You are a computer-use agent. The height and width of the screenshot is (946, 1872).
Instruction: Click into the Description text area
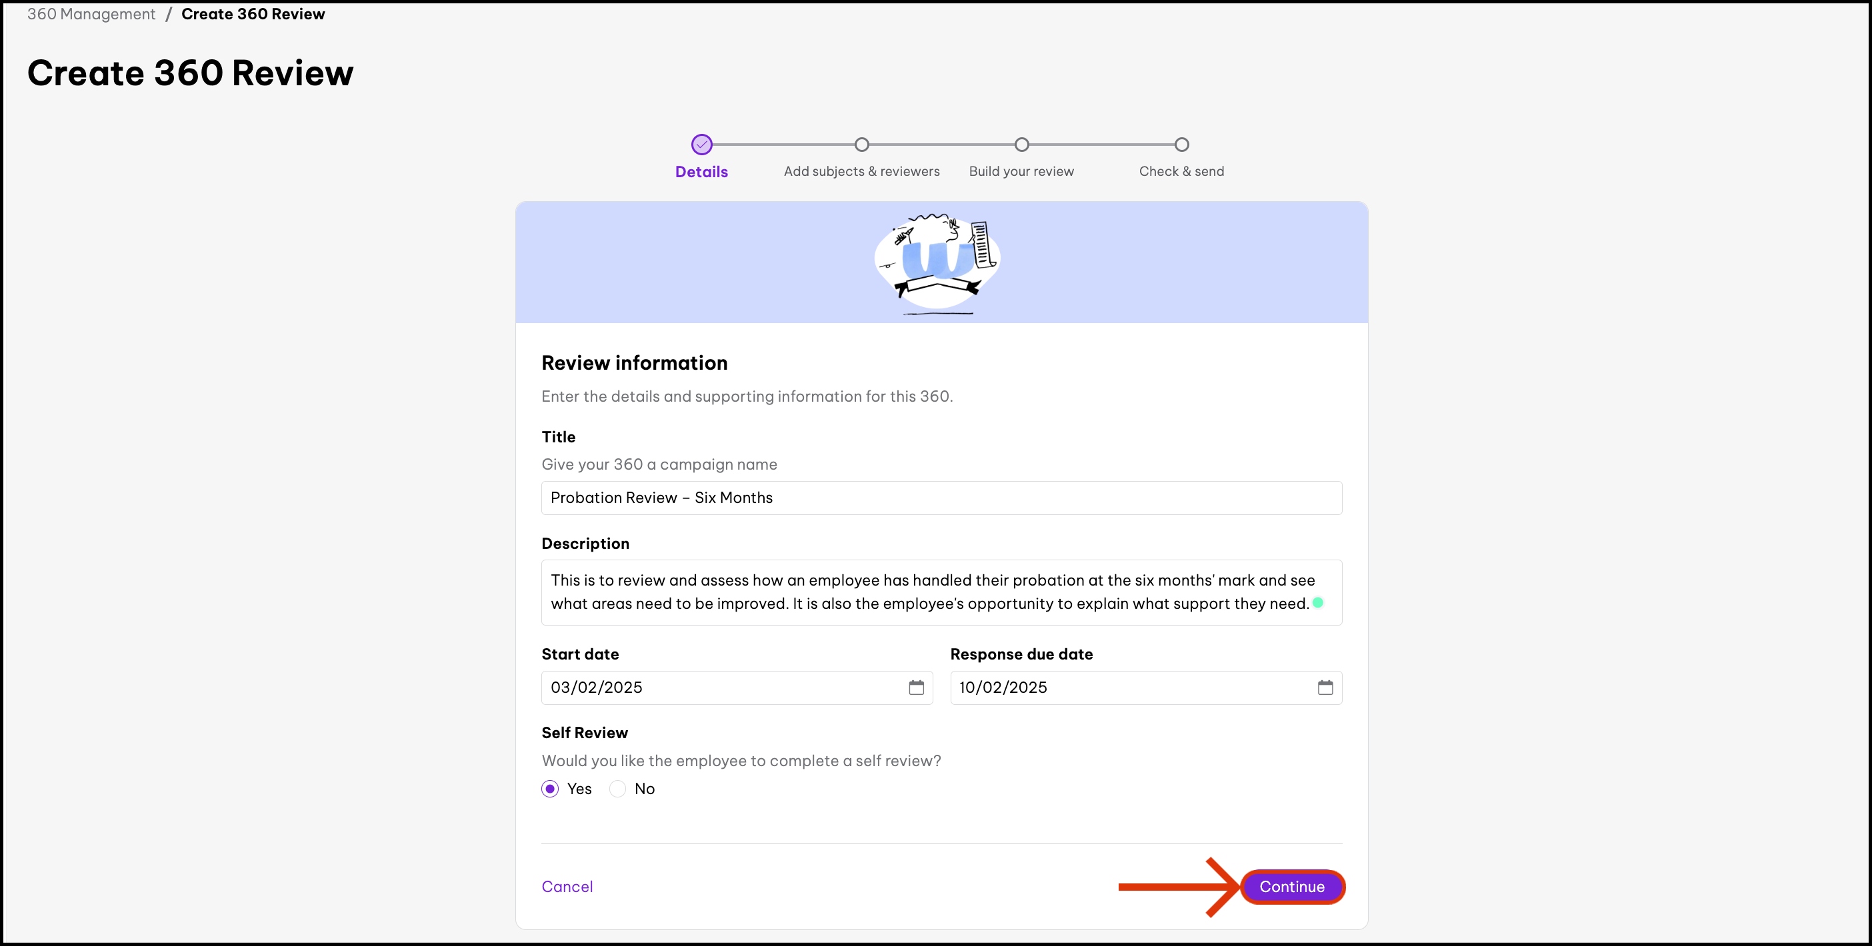941,592
